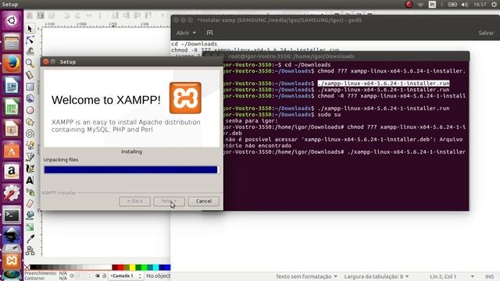This screenshot has width=500, height=281.
Task: Select the Inkscape Zoom magnifier tool
Action: click(x=30, y=62)
